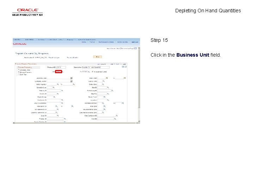Open lookup for Unit business unit field
Screen dimensions: 254x190
click(x=63, y=72)
